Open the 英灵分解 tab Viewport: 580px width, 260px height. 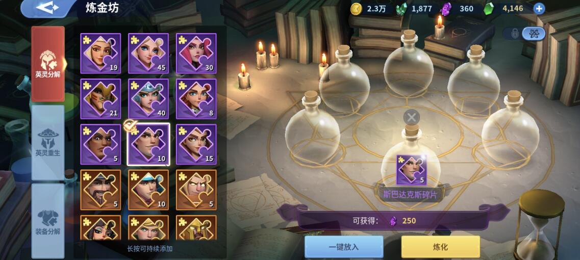(48, 64)
